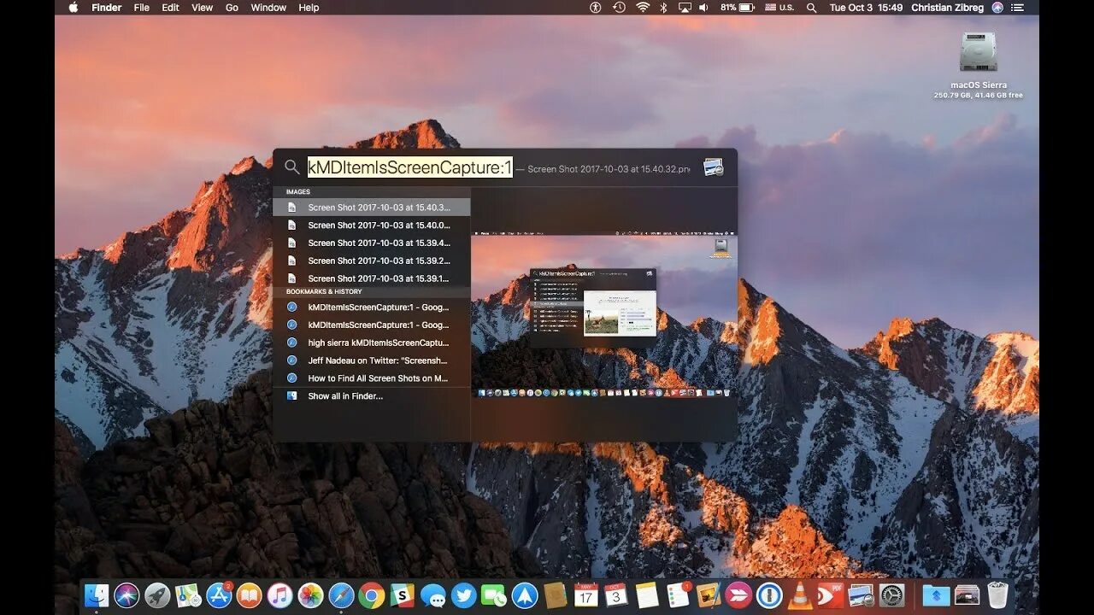Select result Screen Shot 2017-10-03 at 15.40.0...
1094x615 pixels.
click(372, 225)
